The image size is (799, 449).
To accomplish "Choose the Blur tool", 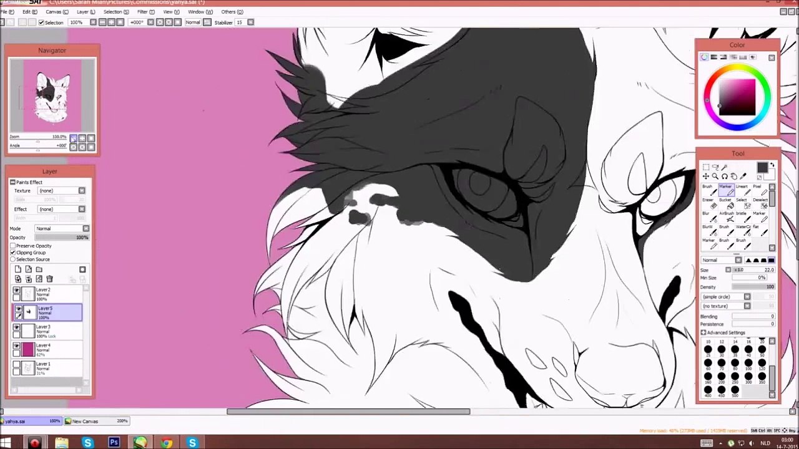I will tap(708, 216).
